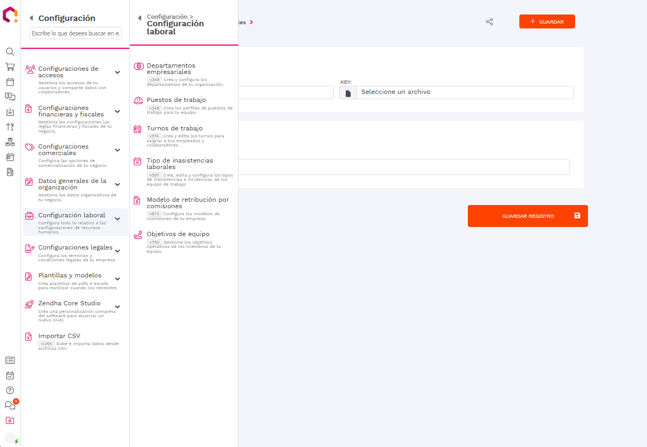The height and width of the screenshot is (447, 647).
Task: Click the Zendha logo at top left
Action: click(x=10, y=14)
